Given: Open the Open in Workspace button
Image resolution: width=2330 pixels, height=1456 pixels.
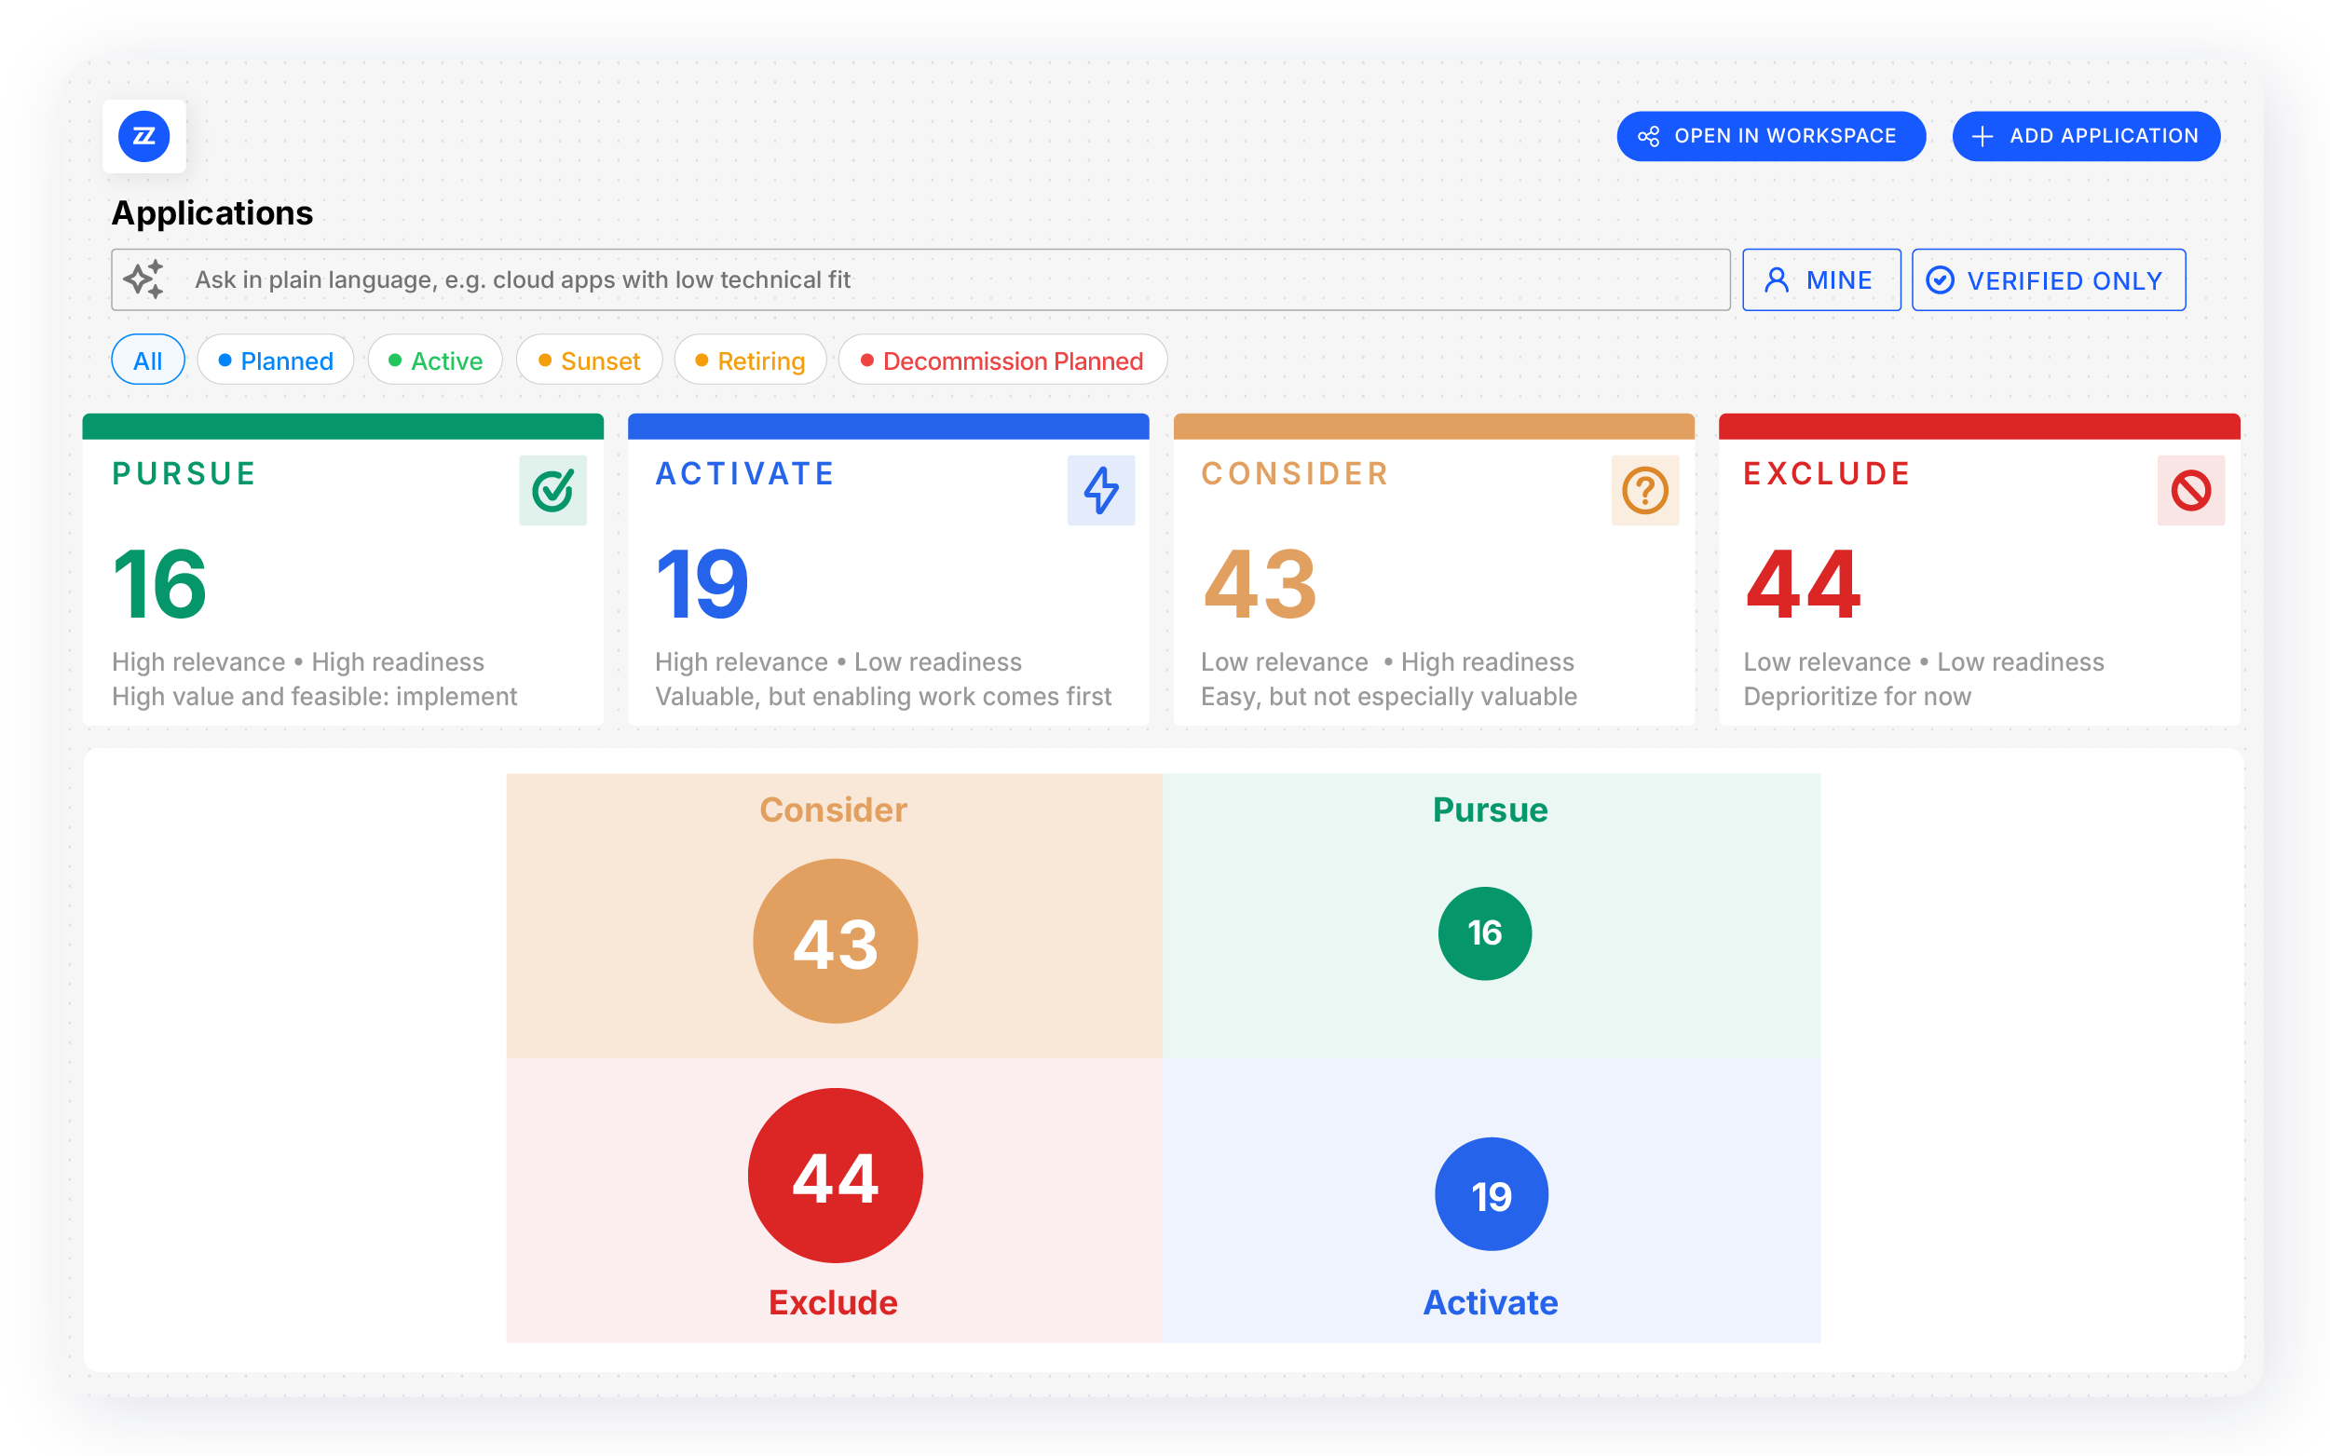Looking at the screenshot, I should click(x=1771, y=137).
